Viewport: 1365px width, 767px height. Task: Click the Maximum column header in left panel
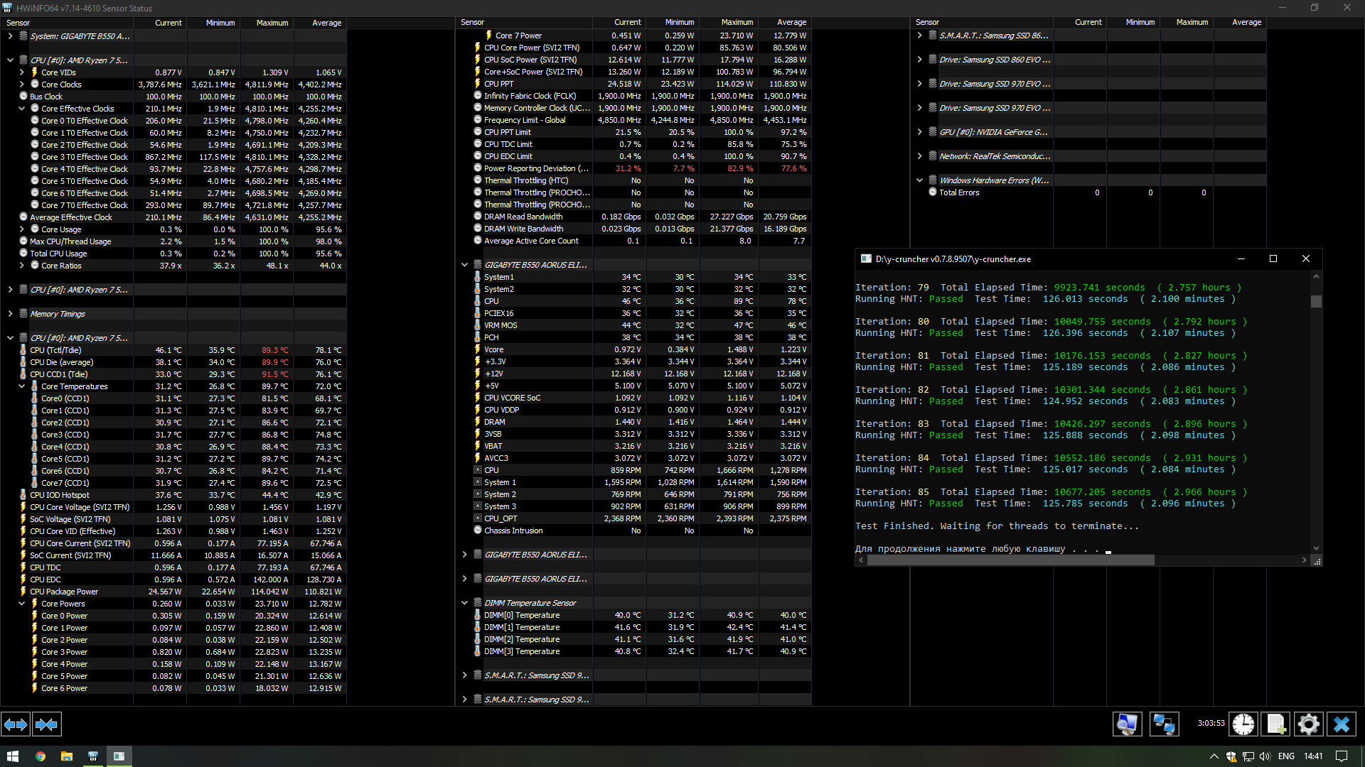coord(272,23)
